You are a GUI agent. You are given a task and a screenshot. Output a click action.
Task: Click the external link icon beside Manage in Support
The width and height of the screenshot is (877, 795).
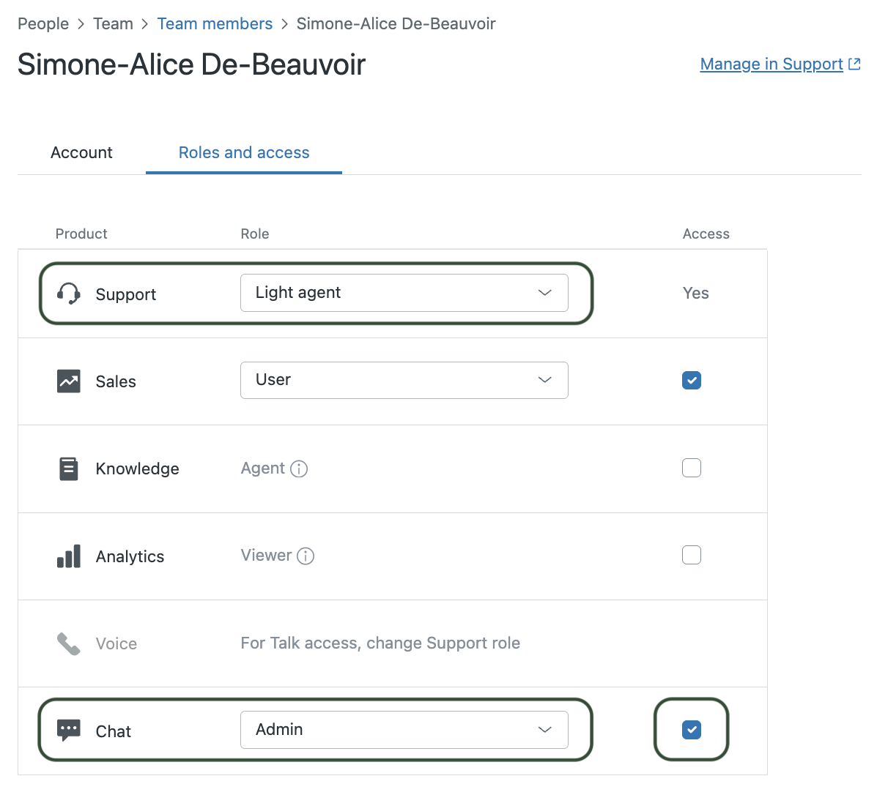854,64
